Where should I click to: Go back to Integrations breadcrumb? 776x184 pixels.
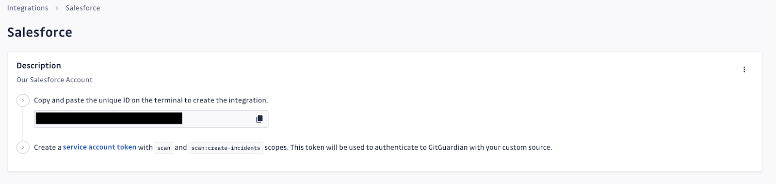(x=28, y=8)
